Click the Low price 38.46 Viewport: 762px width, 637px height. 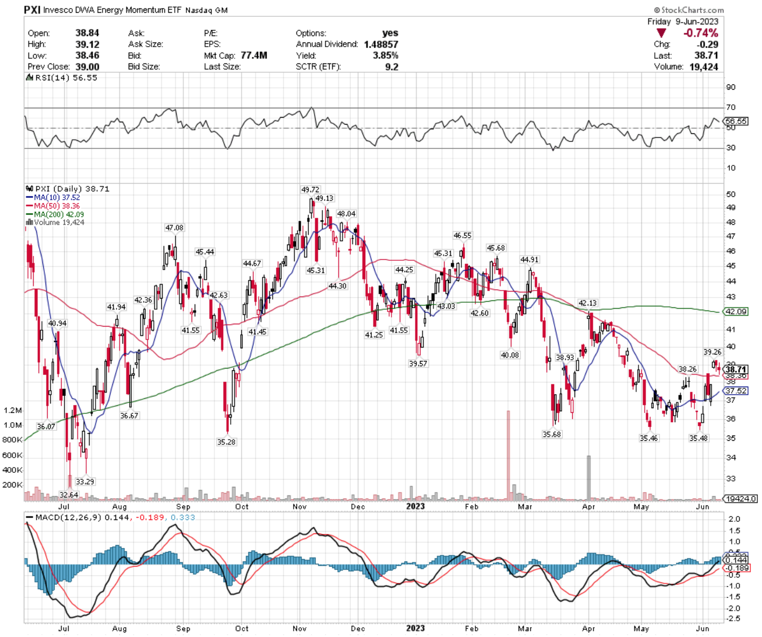[87, 55]
